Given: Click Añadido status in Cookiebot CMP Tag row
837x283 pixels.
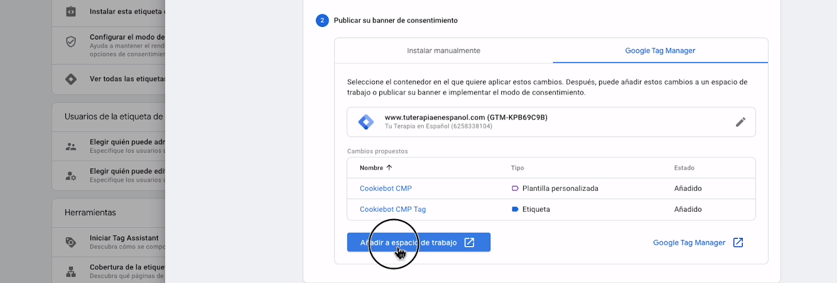Looking at the screenshot, I should (688, 209).
